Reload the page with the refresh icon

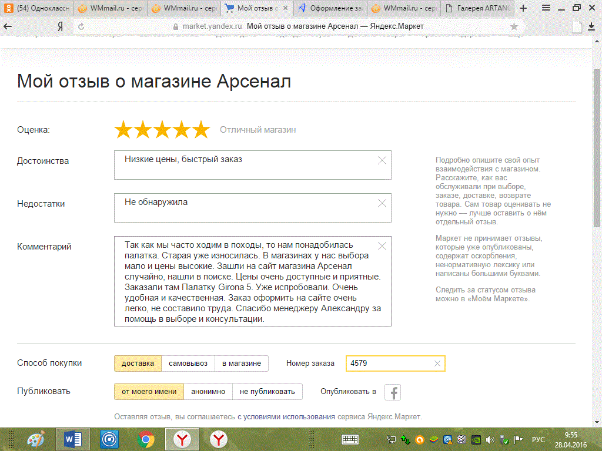(81, 26)
